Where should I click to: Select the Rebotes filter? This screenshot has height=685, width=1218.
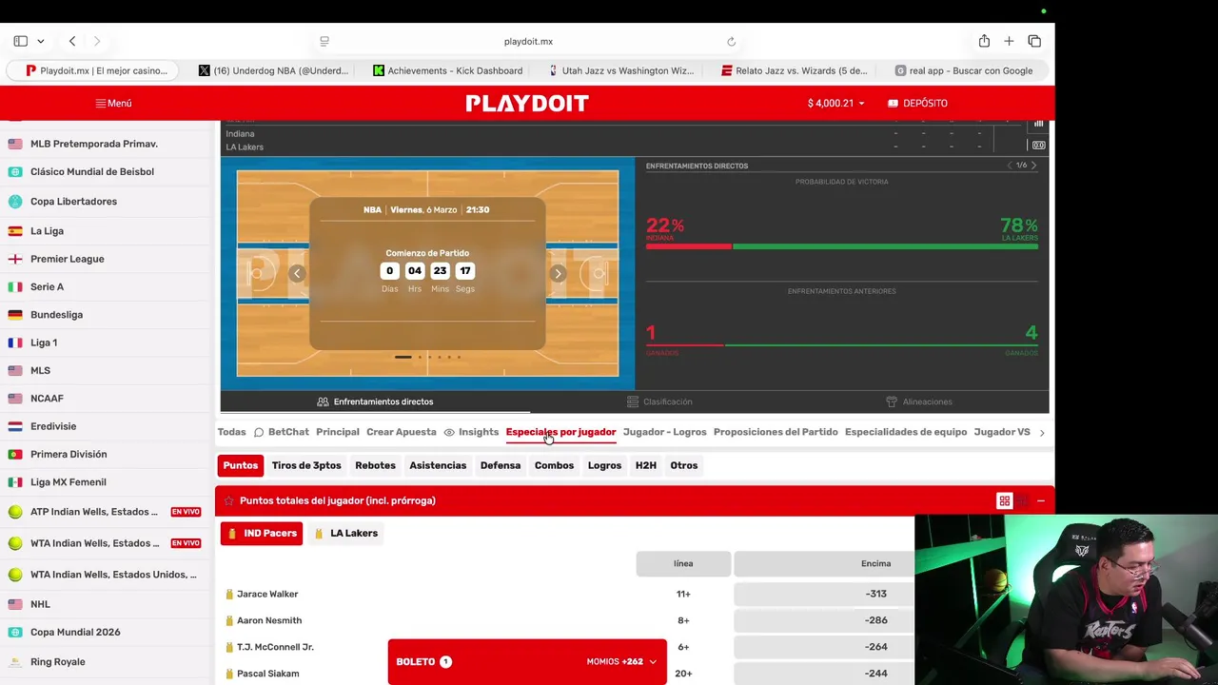375,465
